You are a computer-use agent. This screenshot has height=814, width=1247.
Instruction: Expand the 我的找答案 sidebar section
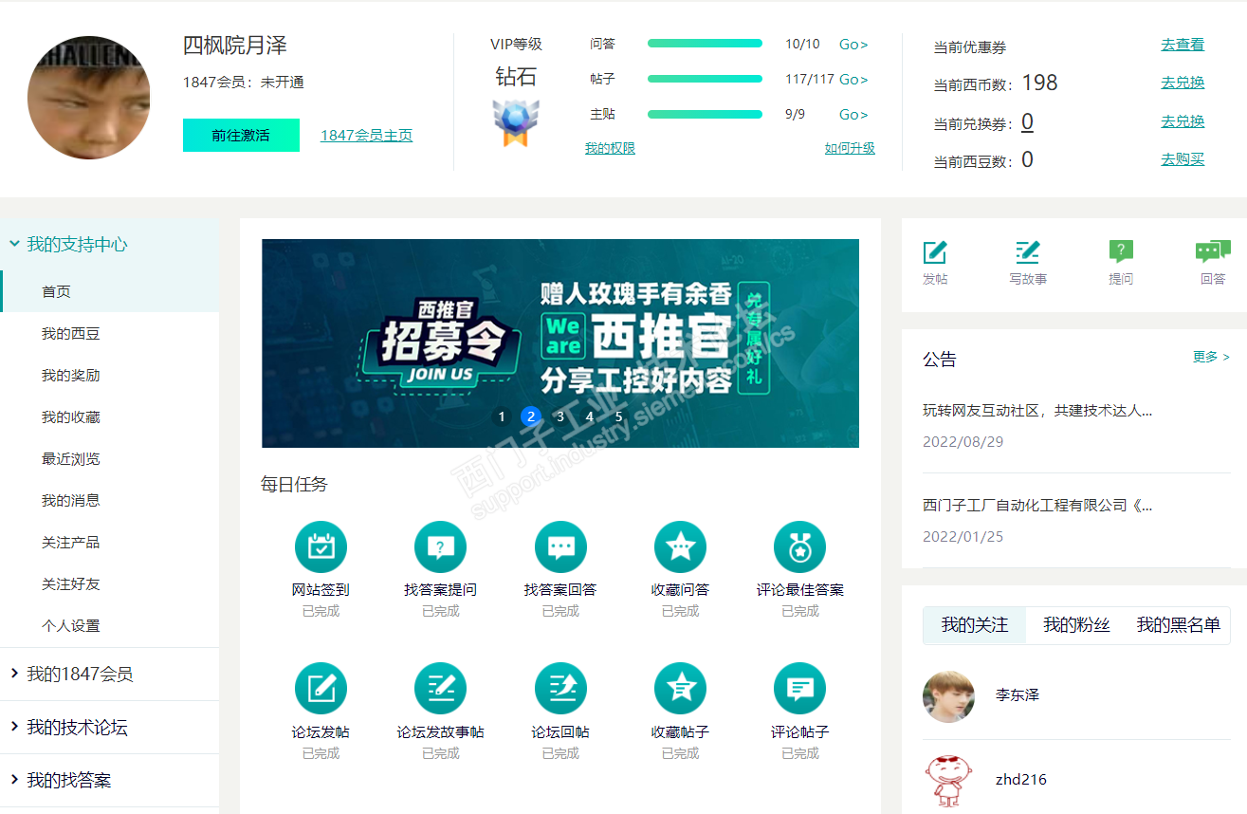click(110, 781)
